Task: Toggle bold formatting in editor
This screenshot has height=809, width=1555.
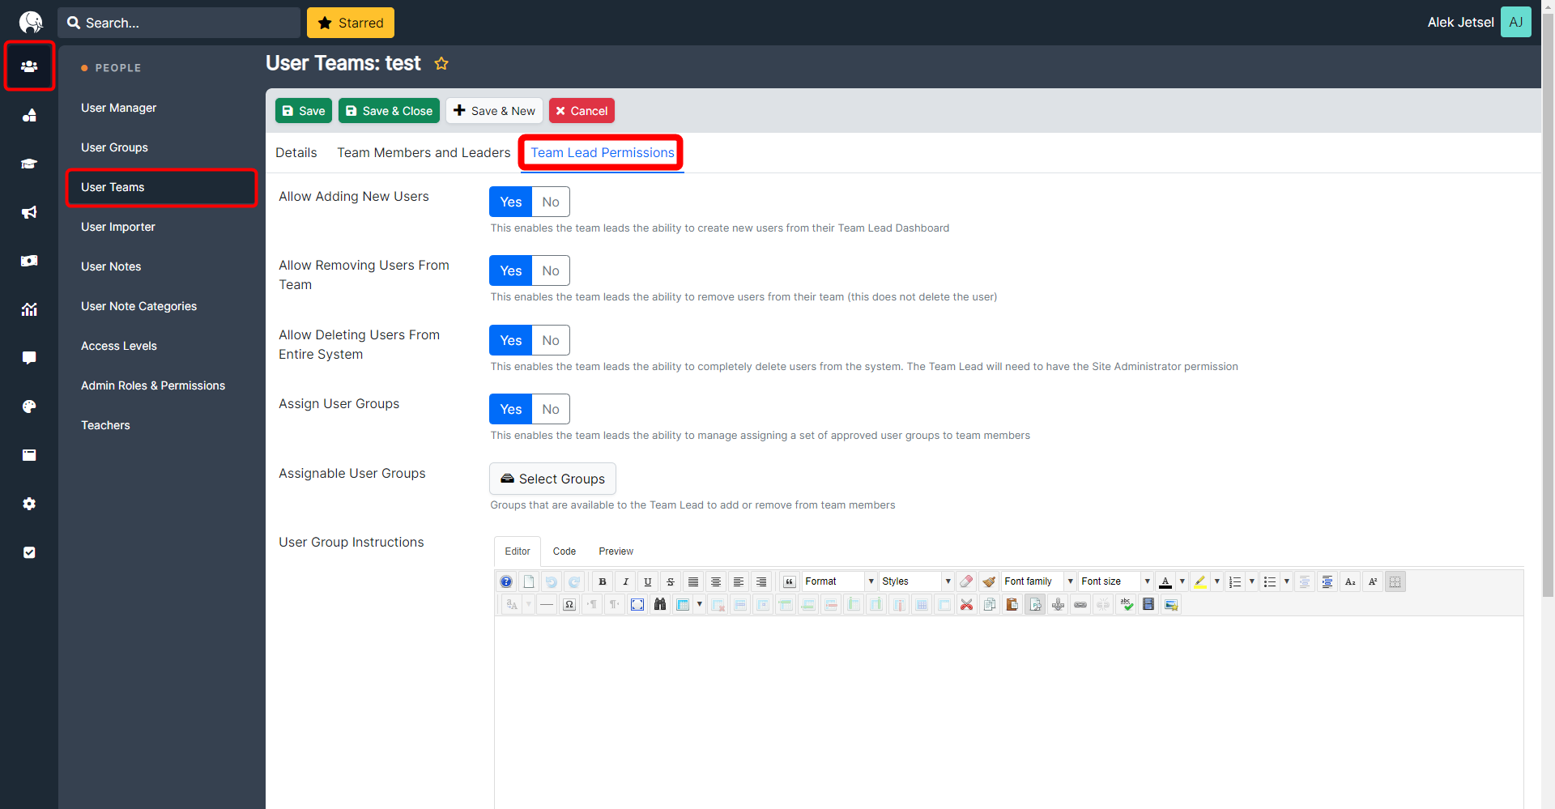Action: coord(603,581)
